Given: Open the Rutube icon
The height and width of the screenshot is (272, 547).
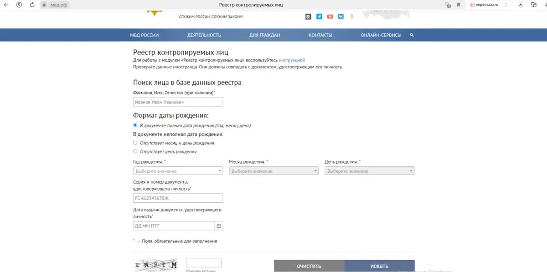Looking at the screenshot, I should (308, 16).
